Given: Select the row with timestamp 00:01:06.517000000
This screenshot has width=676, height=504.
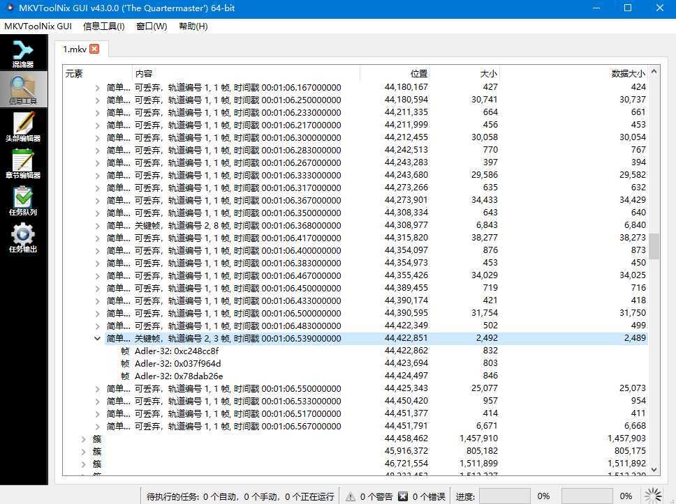Looking at the screenshot, I should tap(376, 413).
